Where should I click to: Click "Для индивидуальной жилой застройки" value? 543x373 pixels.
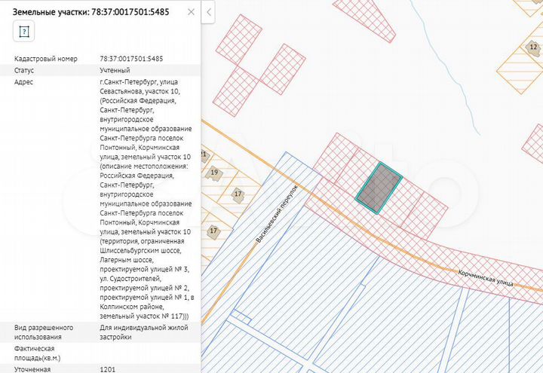tap(145, 332)
